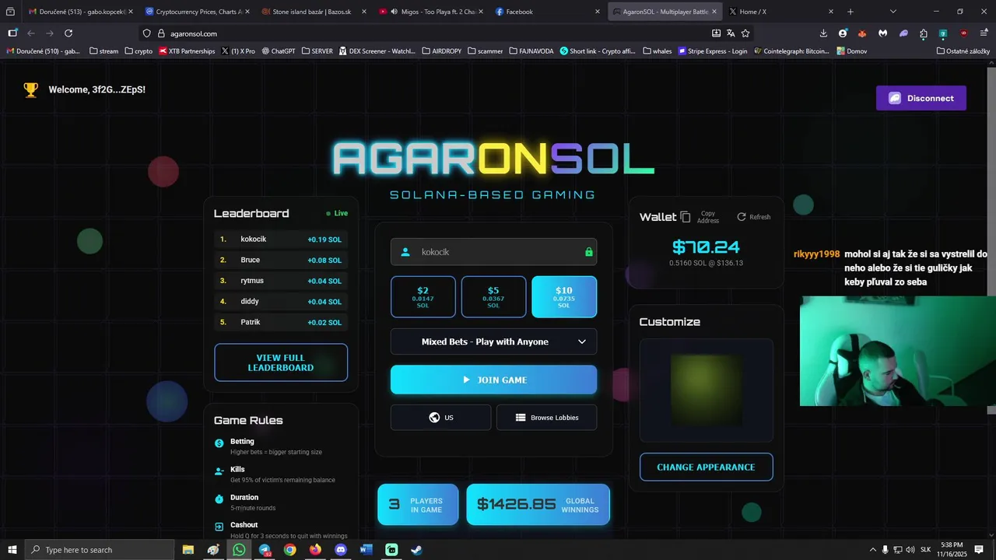Bookmark this page with the star icon
996x560 pixels.
click(x=745, y=33)
